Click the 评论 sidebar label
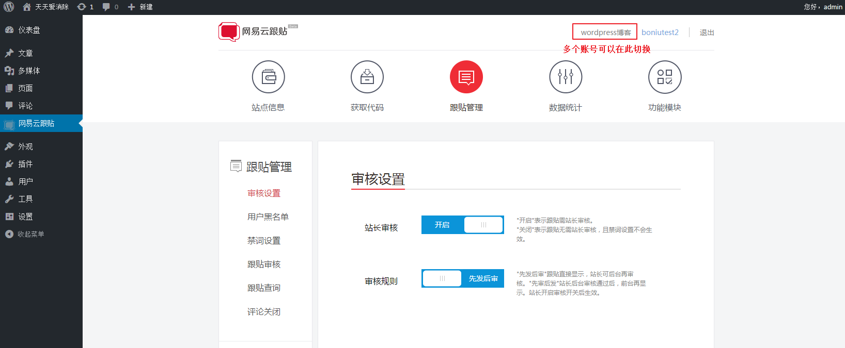845x348 pixels. point(26,106)
